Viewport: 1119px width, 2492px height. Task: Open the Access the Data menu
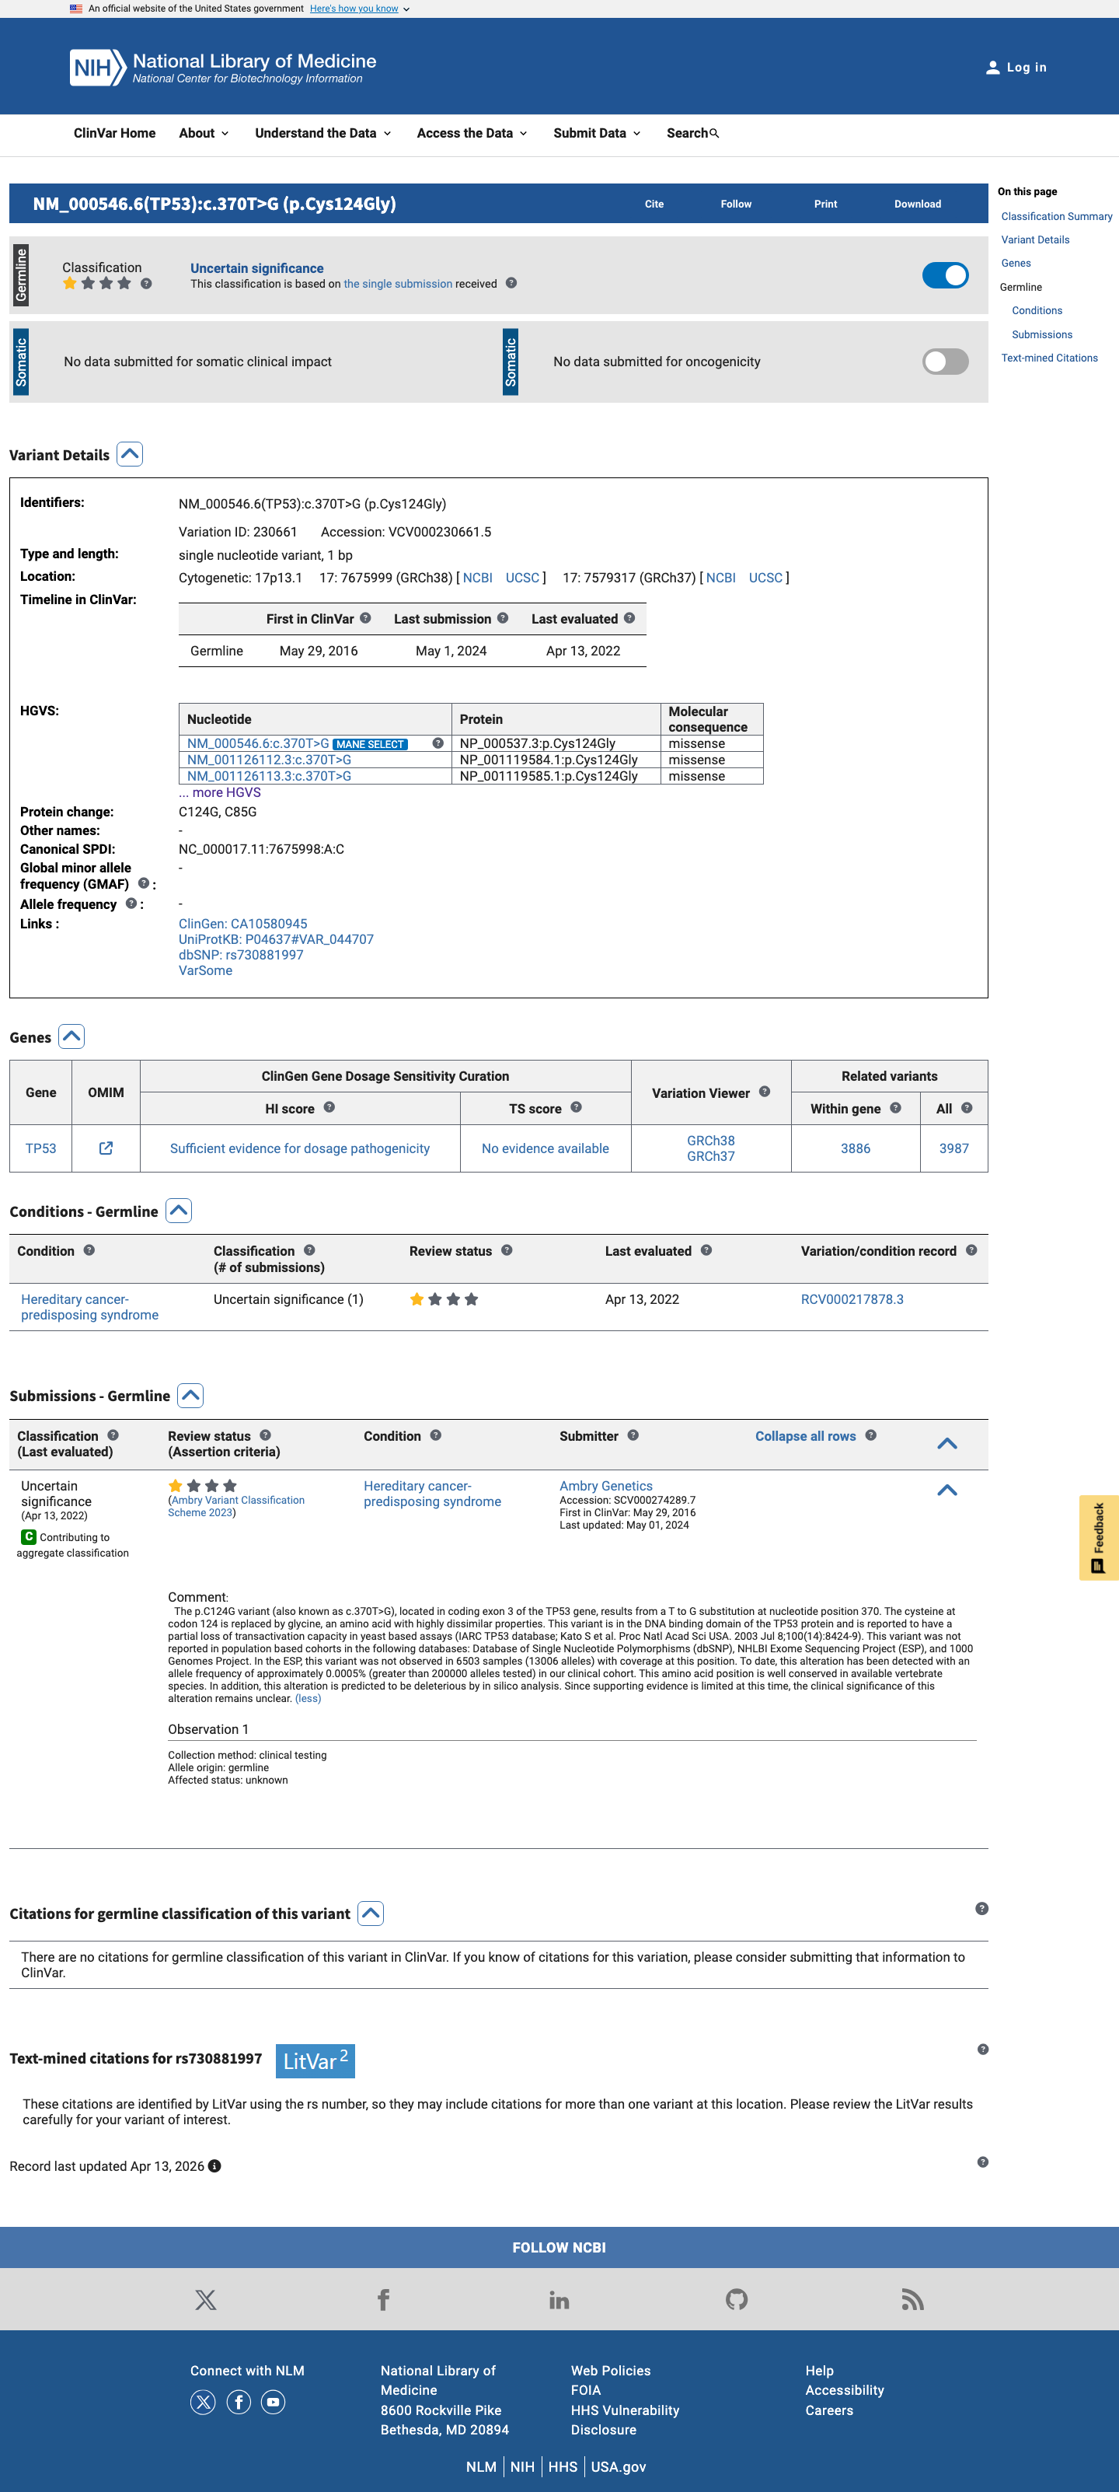(472, 134)
